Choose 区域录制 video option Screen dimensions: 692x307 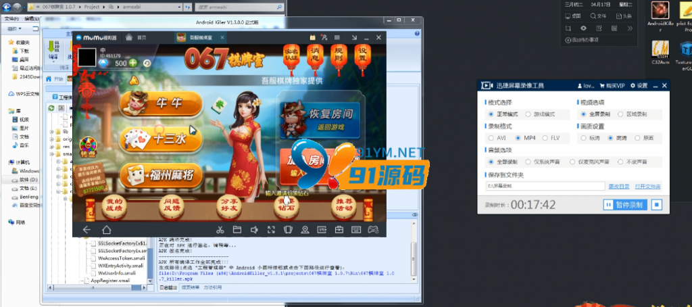point(633,114)
